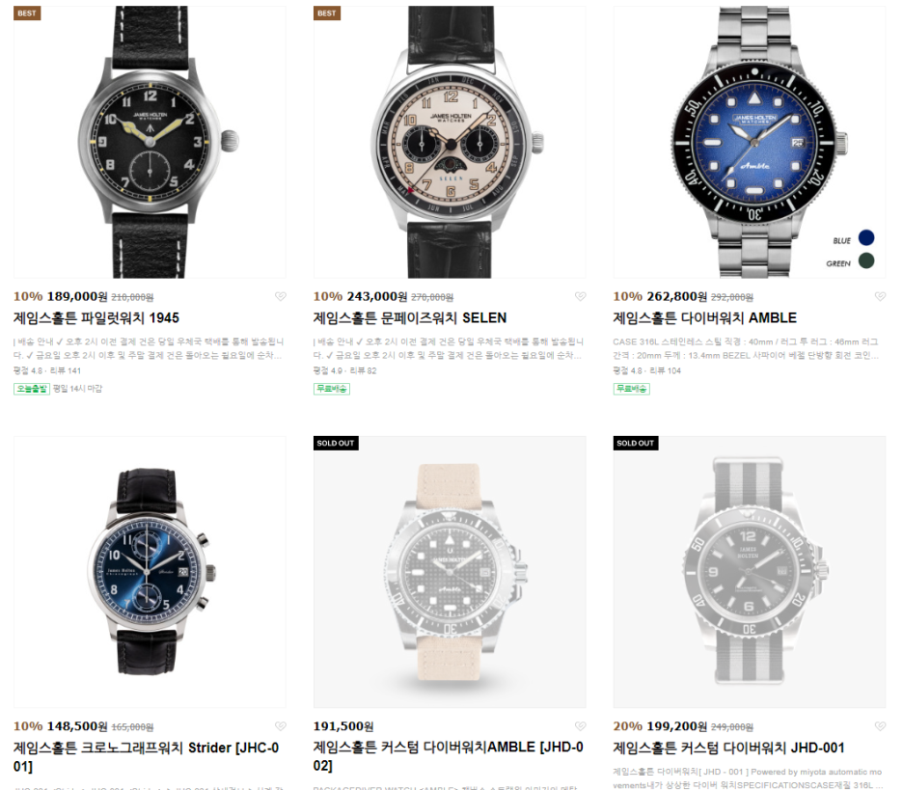Click the heart icon for 커스텀 다이버워치 JHD-001
903x790 pixels.
click(x=880, y=726)
